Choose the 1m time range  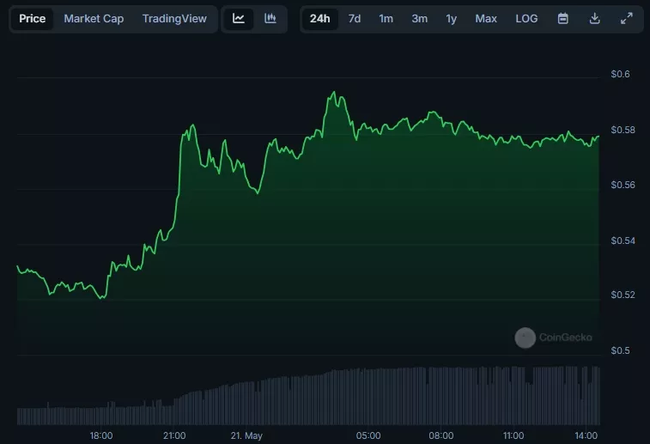[386, 19]
